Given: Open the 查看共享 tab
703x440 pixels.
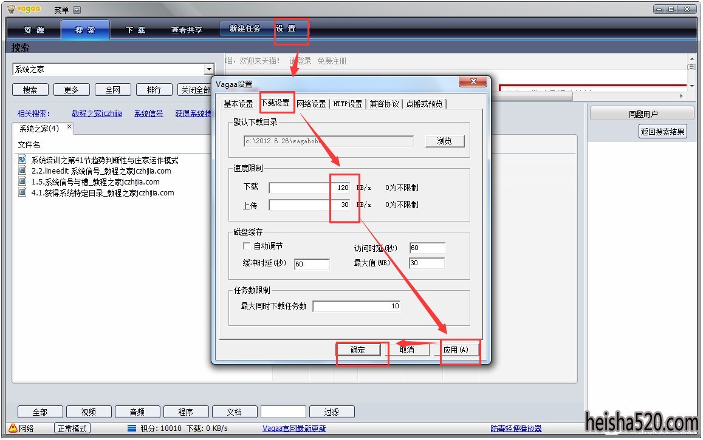Looking at the screenshot, I should click(x=187, y=30).
